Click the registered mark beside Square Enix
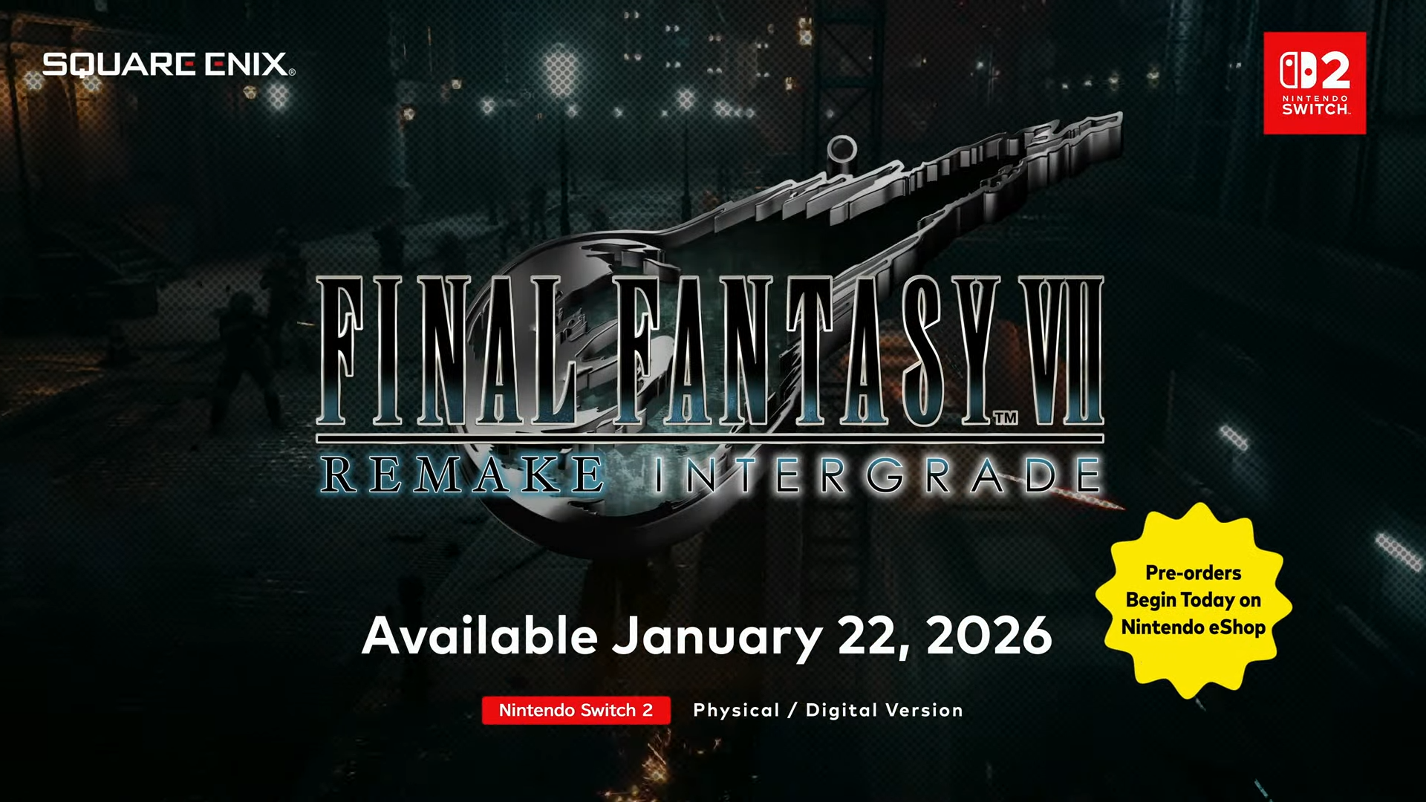 (292, 72)
